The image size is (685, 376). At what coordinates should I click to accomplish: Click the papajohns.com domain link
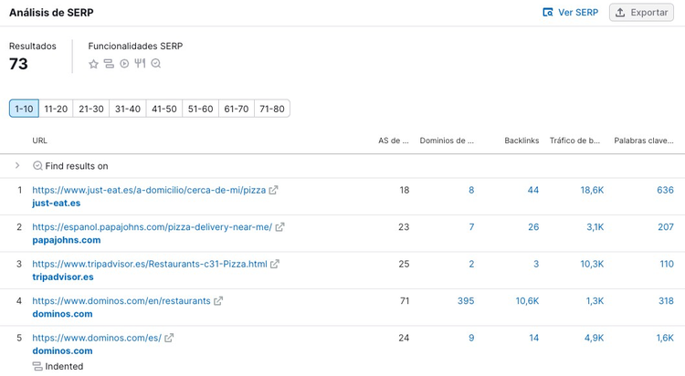(67, 240)
